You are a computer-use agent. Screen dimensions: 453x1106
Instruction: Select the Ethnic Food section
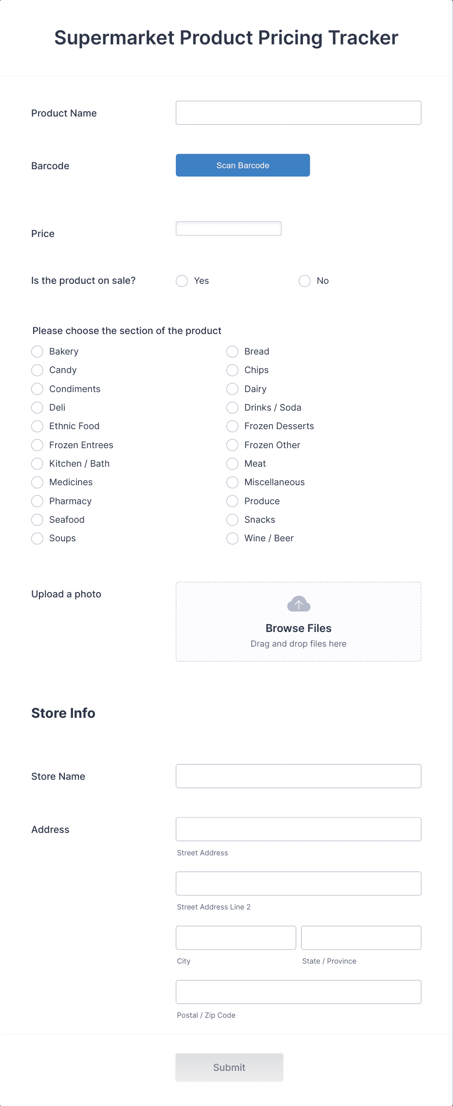[x=37, y=426]
